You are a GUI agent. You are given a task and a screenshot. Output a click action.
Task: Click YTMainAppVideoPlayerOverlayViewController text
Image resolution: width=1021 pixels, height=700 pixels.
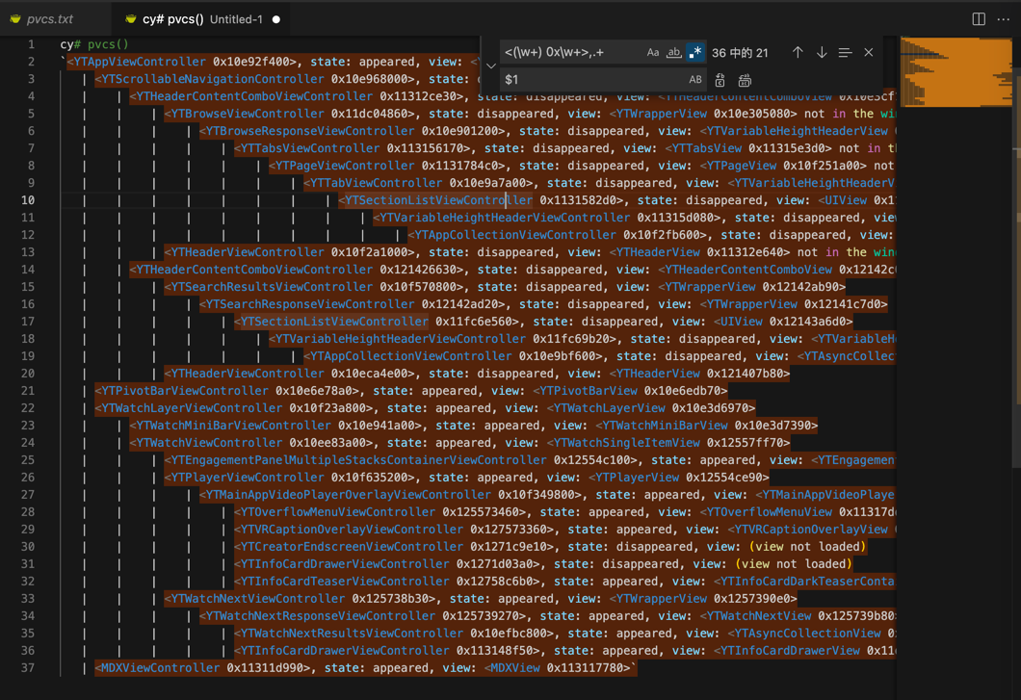348,495
